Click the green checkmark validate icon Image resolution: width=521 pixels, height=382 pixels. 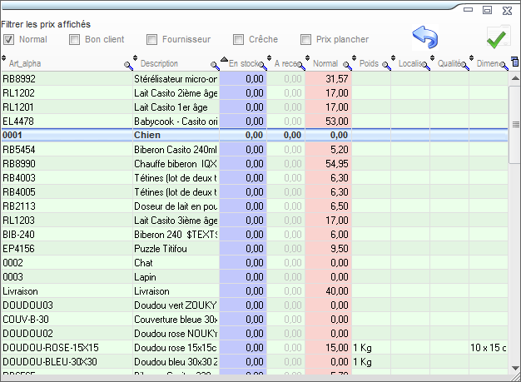(x=498, y=38)
